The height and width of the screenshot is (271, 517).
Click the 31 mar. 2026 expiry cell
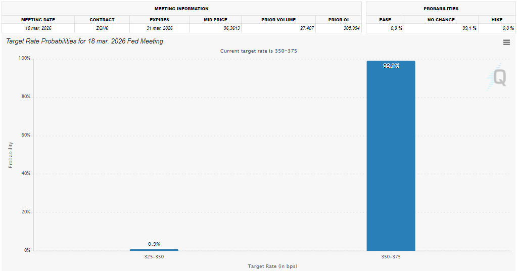159,28
